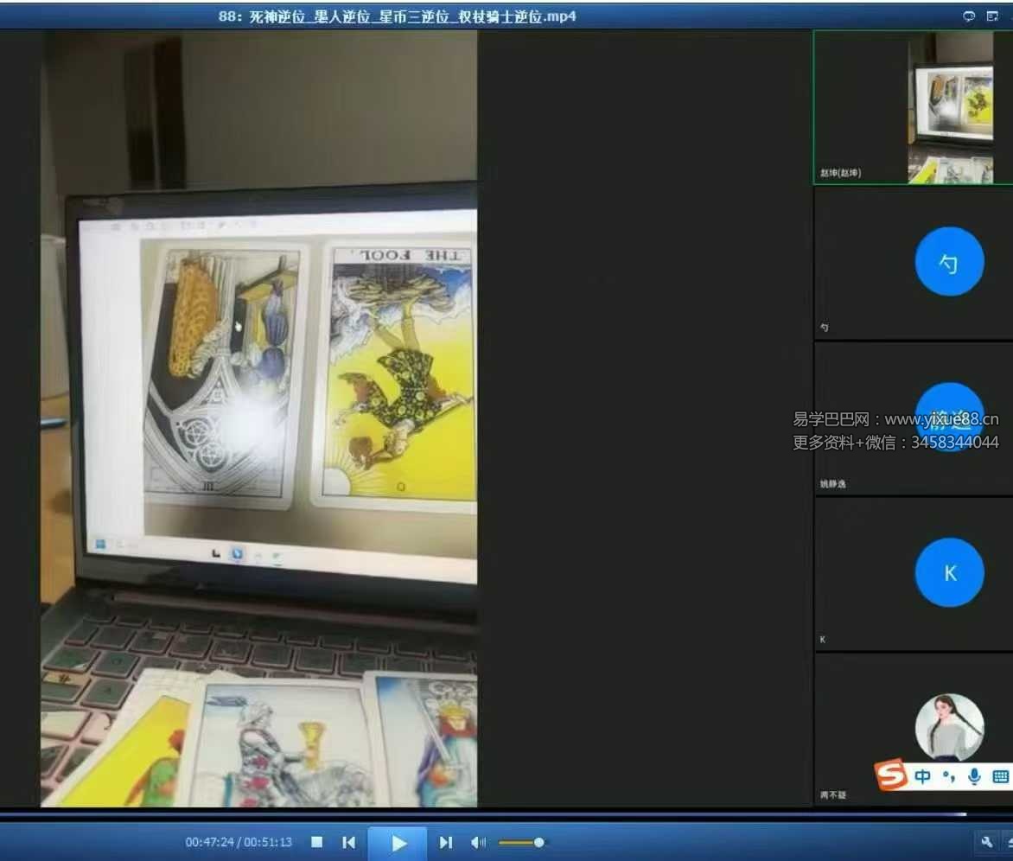
Task: Mute the player speaker icon
Action: [x=478, y=842]
